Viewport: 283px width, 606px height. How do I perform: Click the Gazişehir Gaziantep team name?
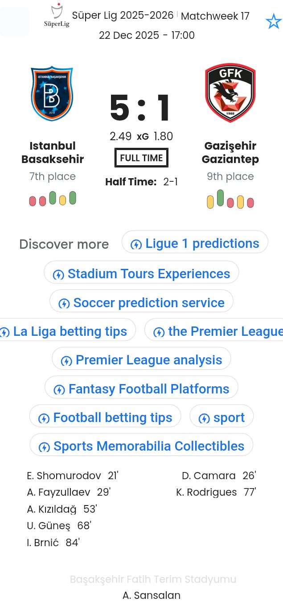tap(230, 152)
